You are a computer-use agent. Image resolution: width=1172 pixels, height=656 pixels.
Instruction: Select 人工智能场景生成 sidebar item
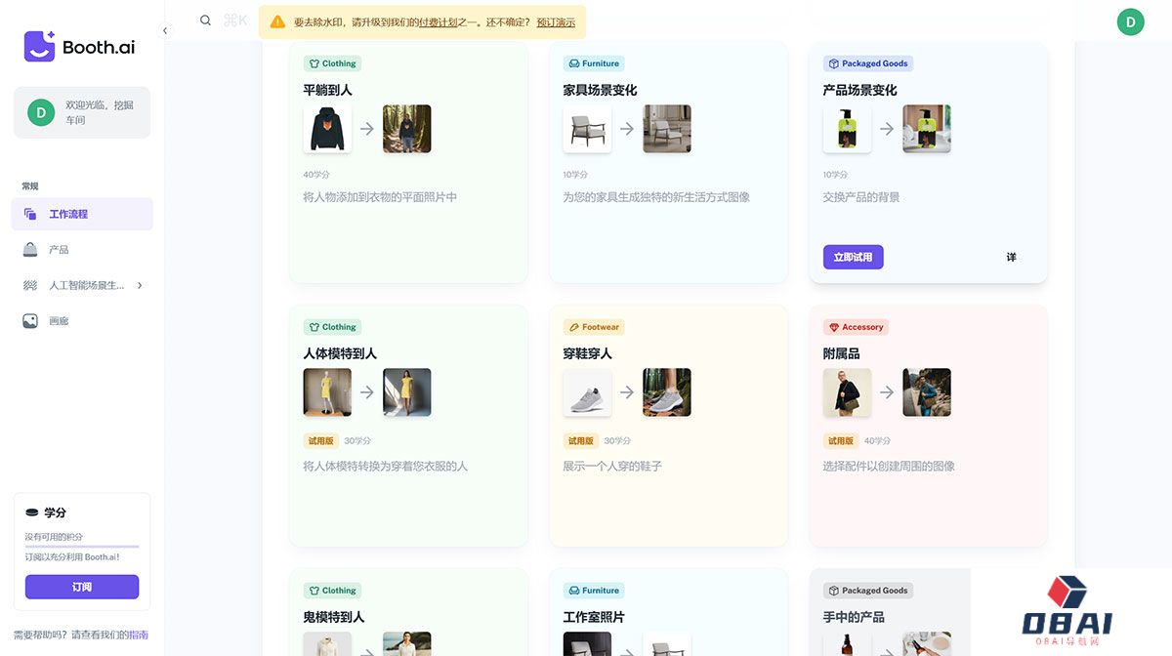82,285
